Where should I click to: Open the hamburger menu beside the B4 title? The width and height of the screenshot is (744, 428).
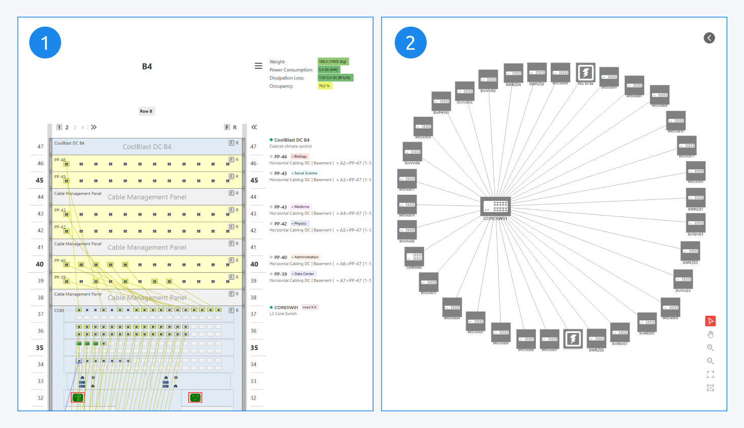tap(259, 66)
